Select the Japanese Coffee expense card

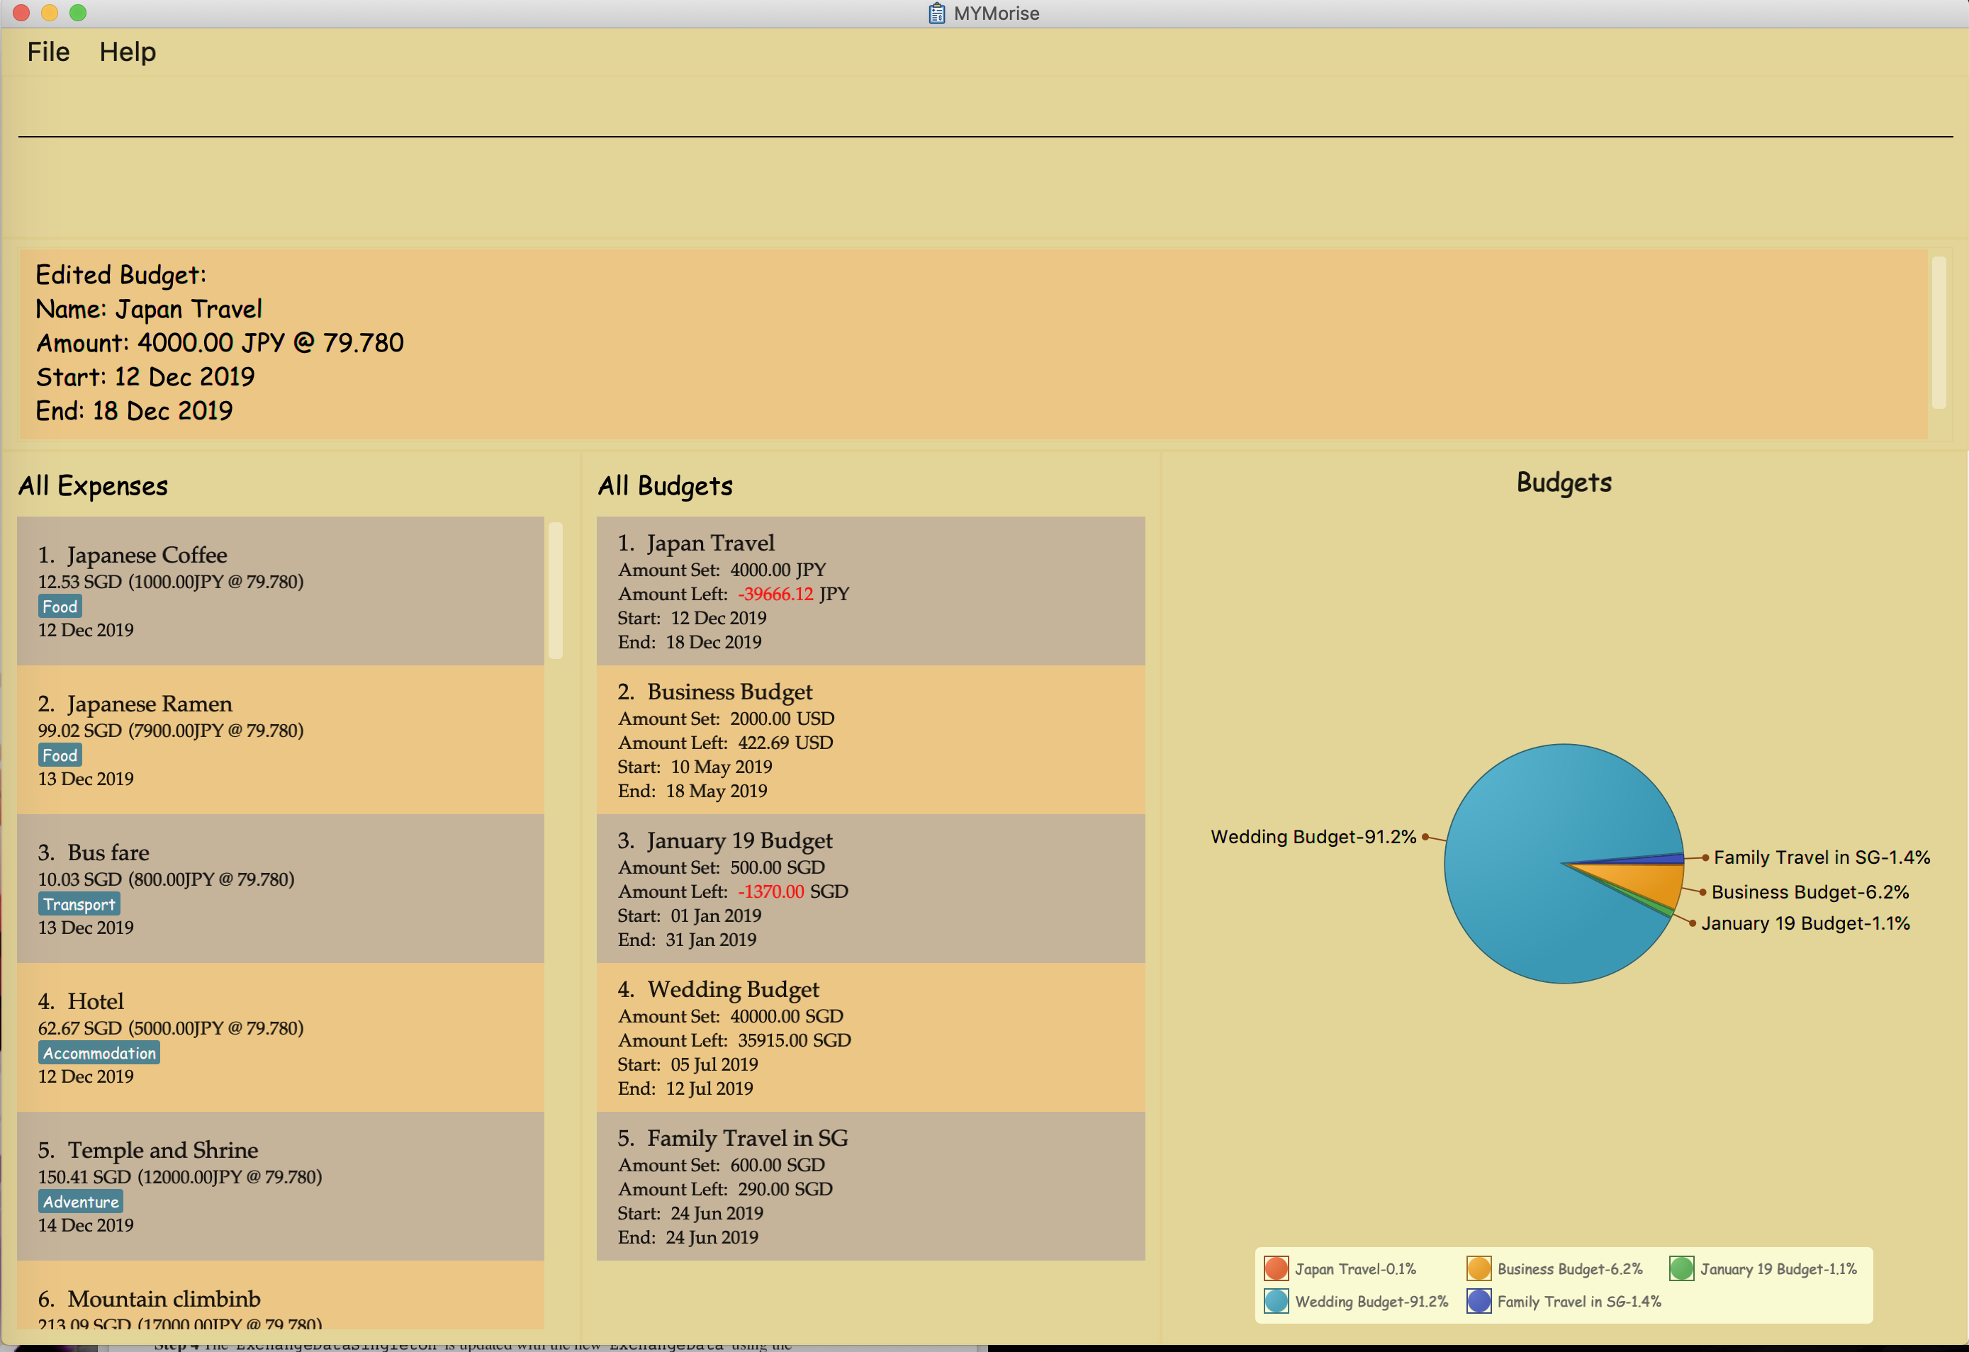click(x=279, y=590)
